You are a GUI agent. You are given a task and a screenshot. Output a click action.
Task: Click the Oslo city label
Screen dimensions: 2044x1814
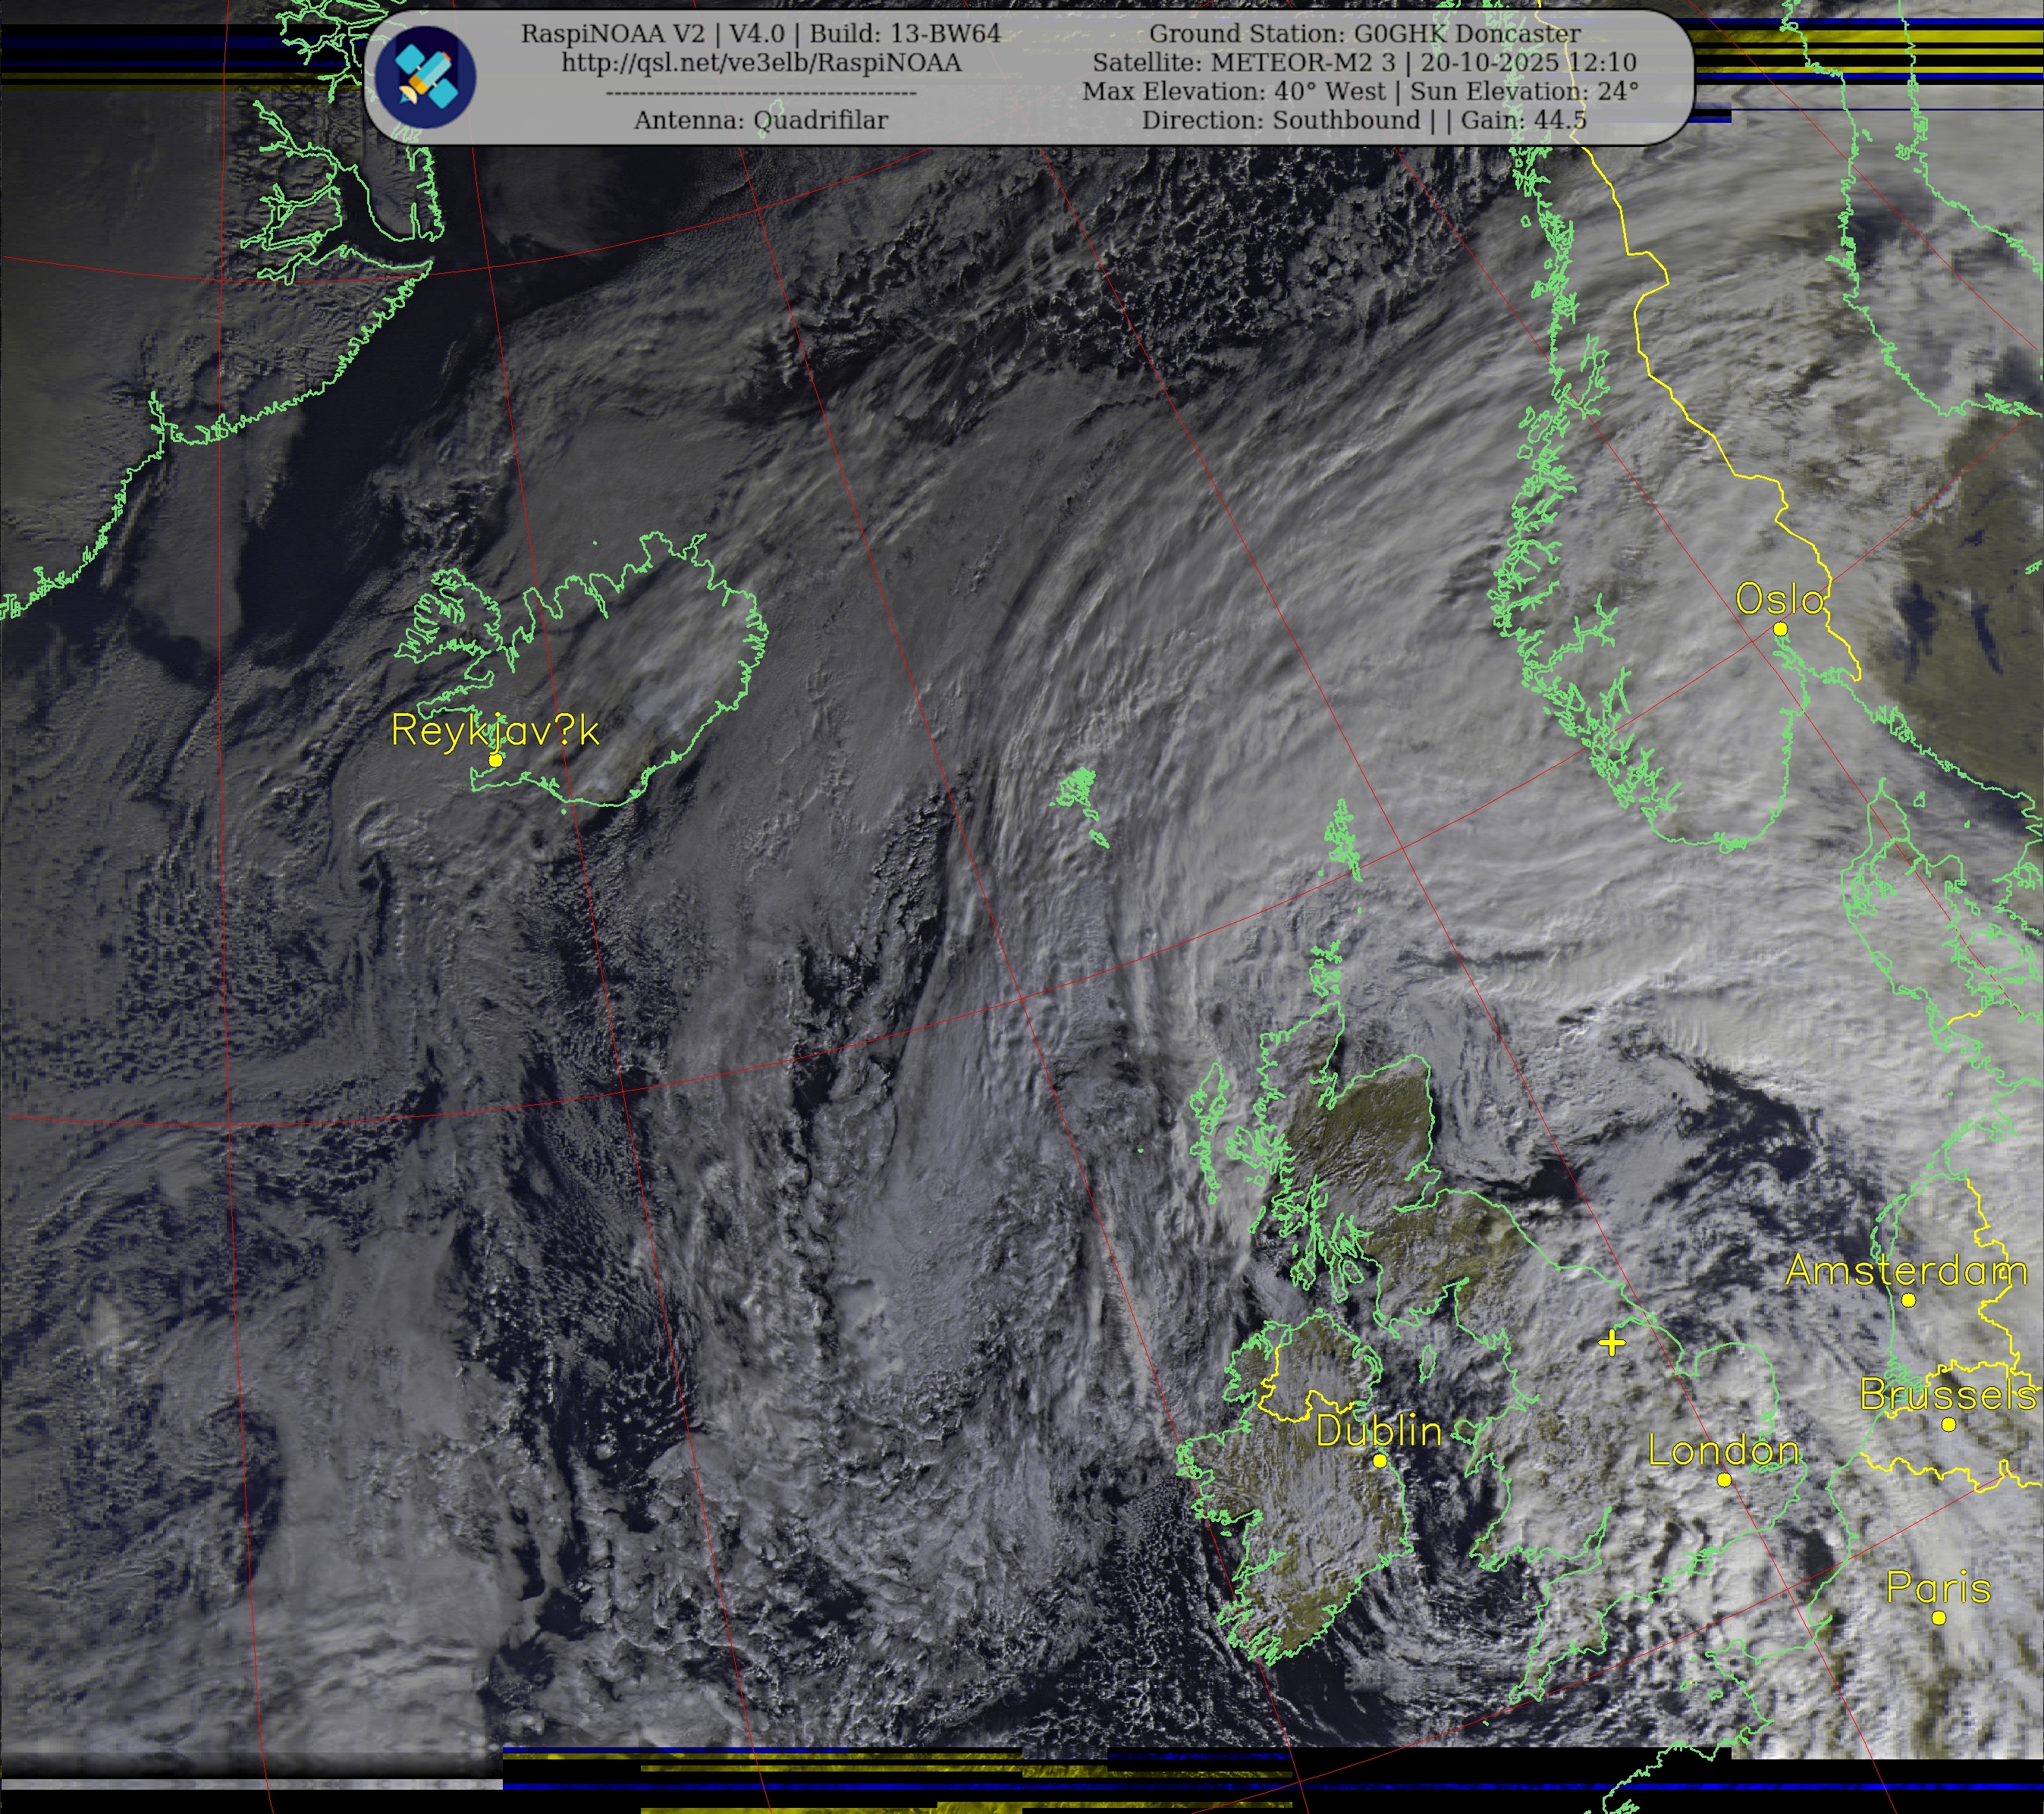point(1779,599)
